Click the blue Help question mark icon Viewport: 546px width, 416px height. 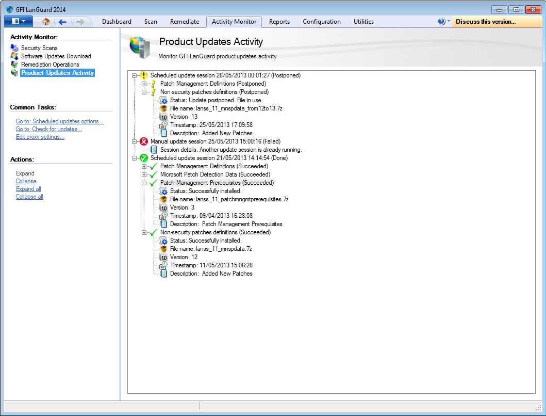441,22
